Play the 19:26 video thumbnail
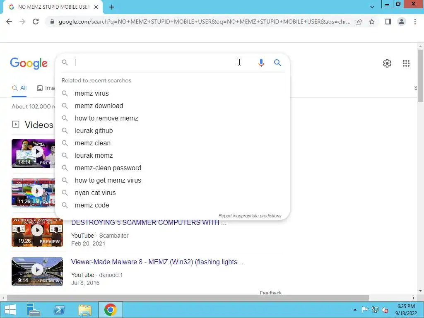Viewport: 424px width, 318px height. (37, 232)
